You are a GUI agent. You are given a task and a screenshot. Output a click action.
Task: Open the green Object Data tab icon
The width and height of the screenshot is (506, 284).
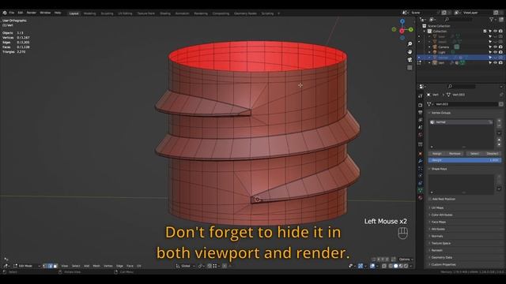click(420, 191)
